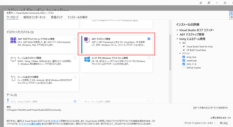Collapse the 含む section
Image resolution: width=233 pixels, height=127 pixels.
[180, 43]
